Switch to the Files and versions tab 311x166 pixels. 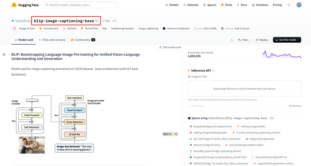(52, 40)
